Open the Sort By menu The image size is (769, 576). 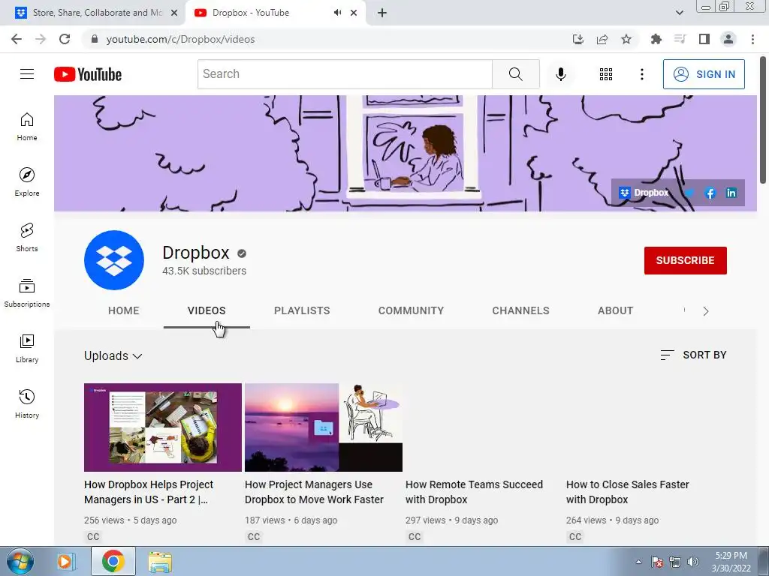pos(693,355)
